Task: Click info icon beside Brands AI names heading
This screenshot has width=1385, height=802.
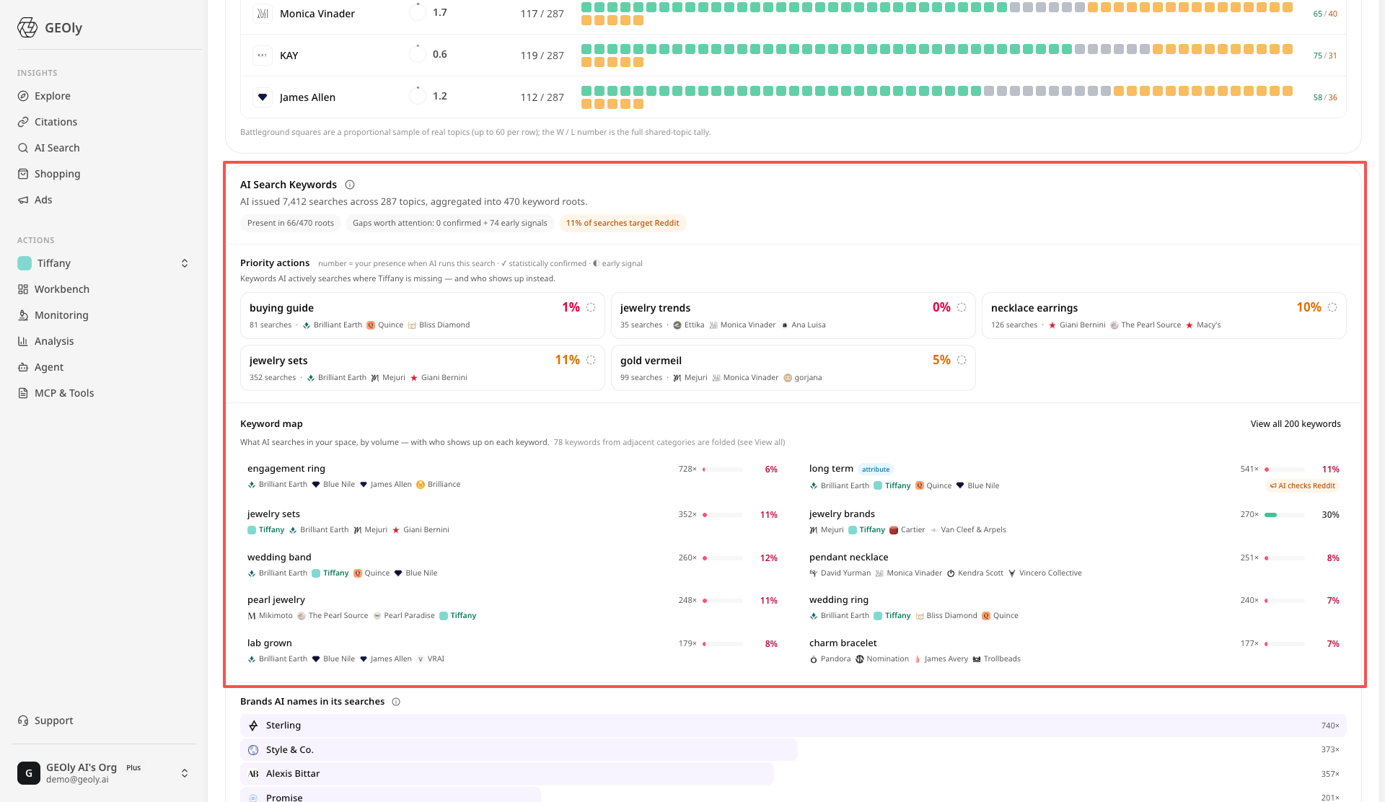Action: click(396, 702)
